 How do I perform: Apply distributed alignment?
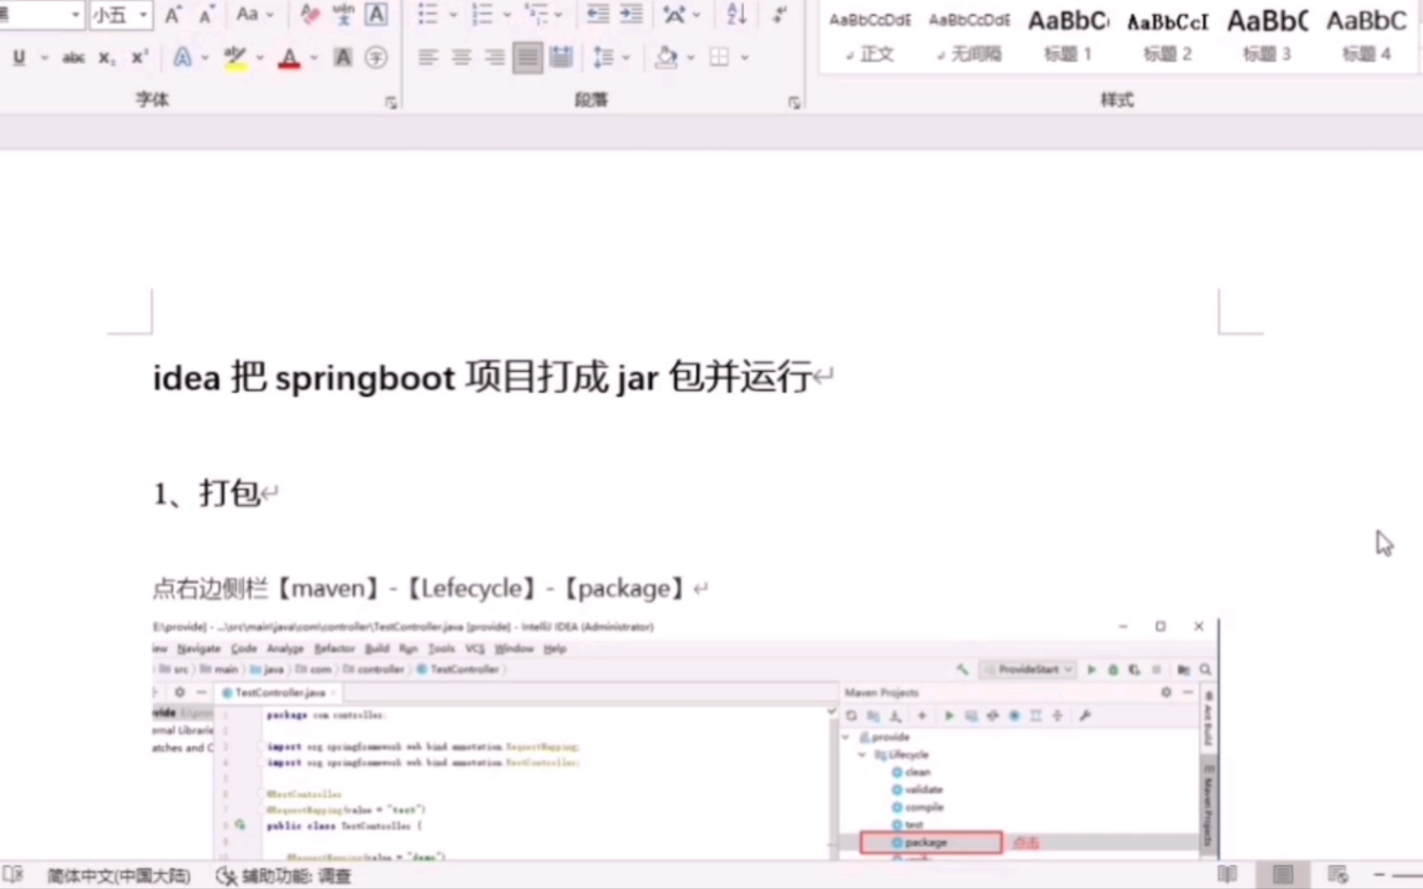pos(561,57)
